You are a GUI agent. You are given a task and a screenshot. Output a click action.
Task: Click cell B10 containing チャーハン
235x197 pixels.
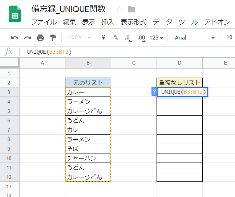(x=88, y=158)
